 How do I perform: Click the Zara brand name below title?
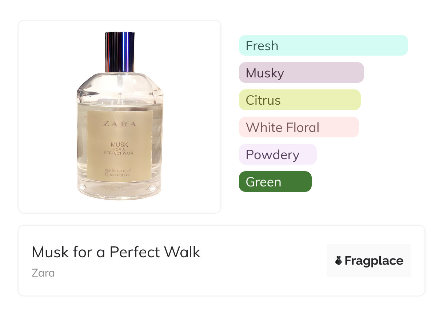(43, 273)
